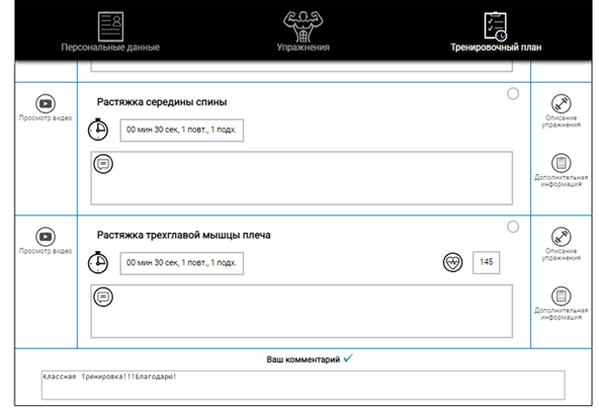Click stopwatch icon for трехглавой мышцы плеча
The width and height of the screenshot is (599, 418).
coord(98,263)
